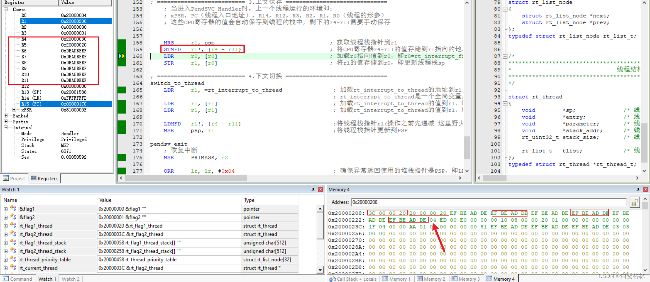Click the watch icon for rt_current_thread
This screenshot has height=282, width=650.
[13, 268]
